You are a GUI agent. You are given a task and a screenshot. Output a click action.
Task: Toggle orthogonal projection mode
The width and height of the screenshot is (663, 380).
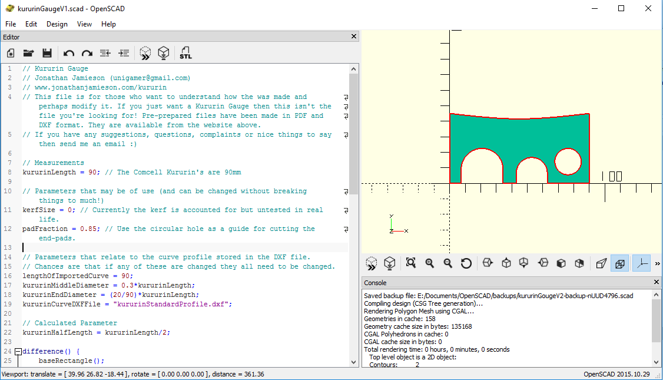point(619,263)
